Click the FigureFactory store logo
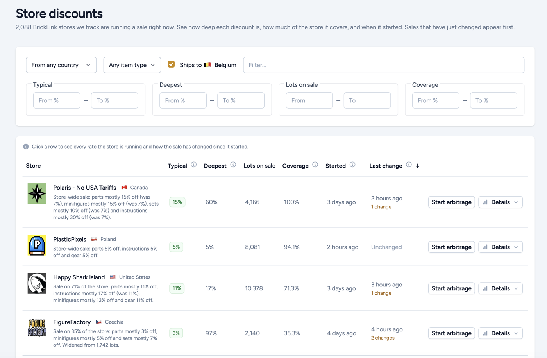This screenshot has height=358, width=547. pos(37,328)
